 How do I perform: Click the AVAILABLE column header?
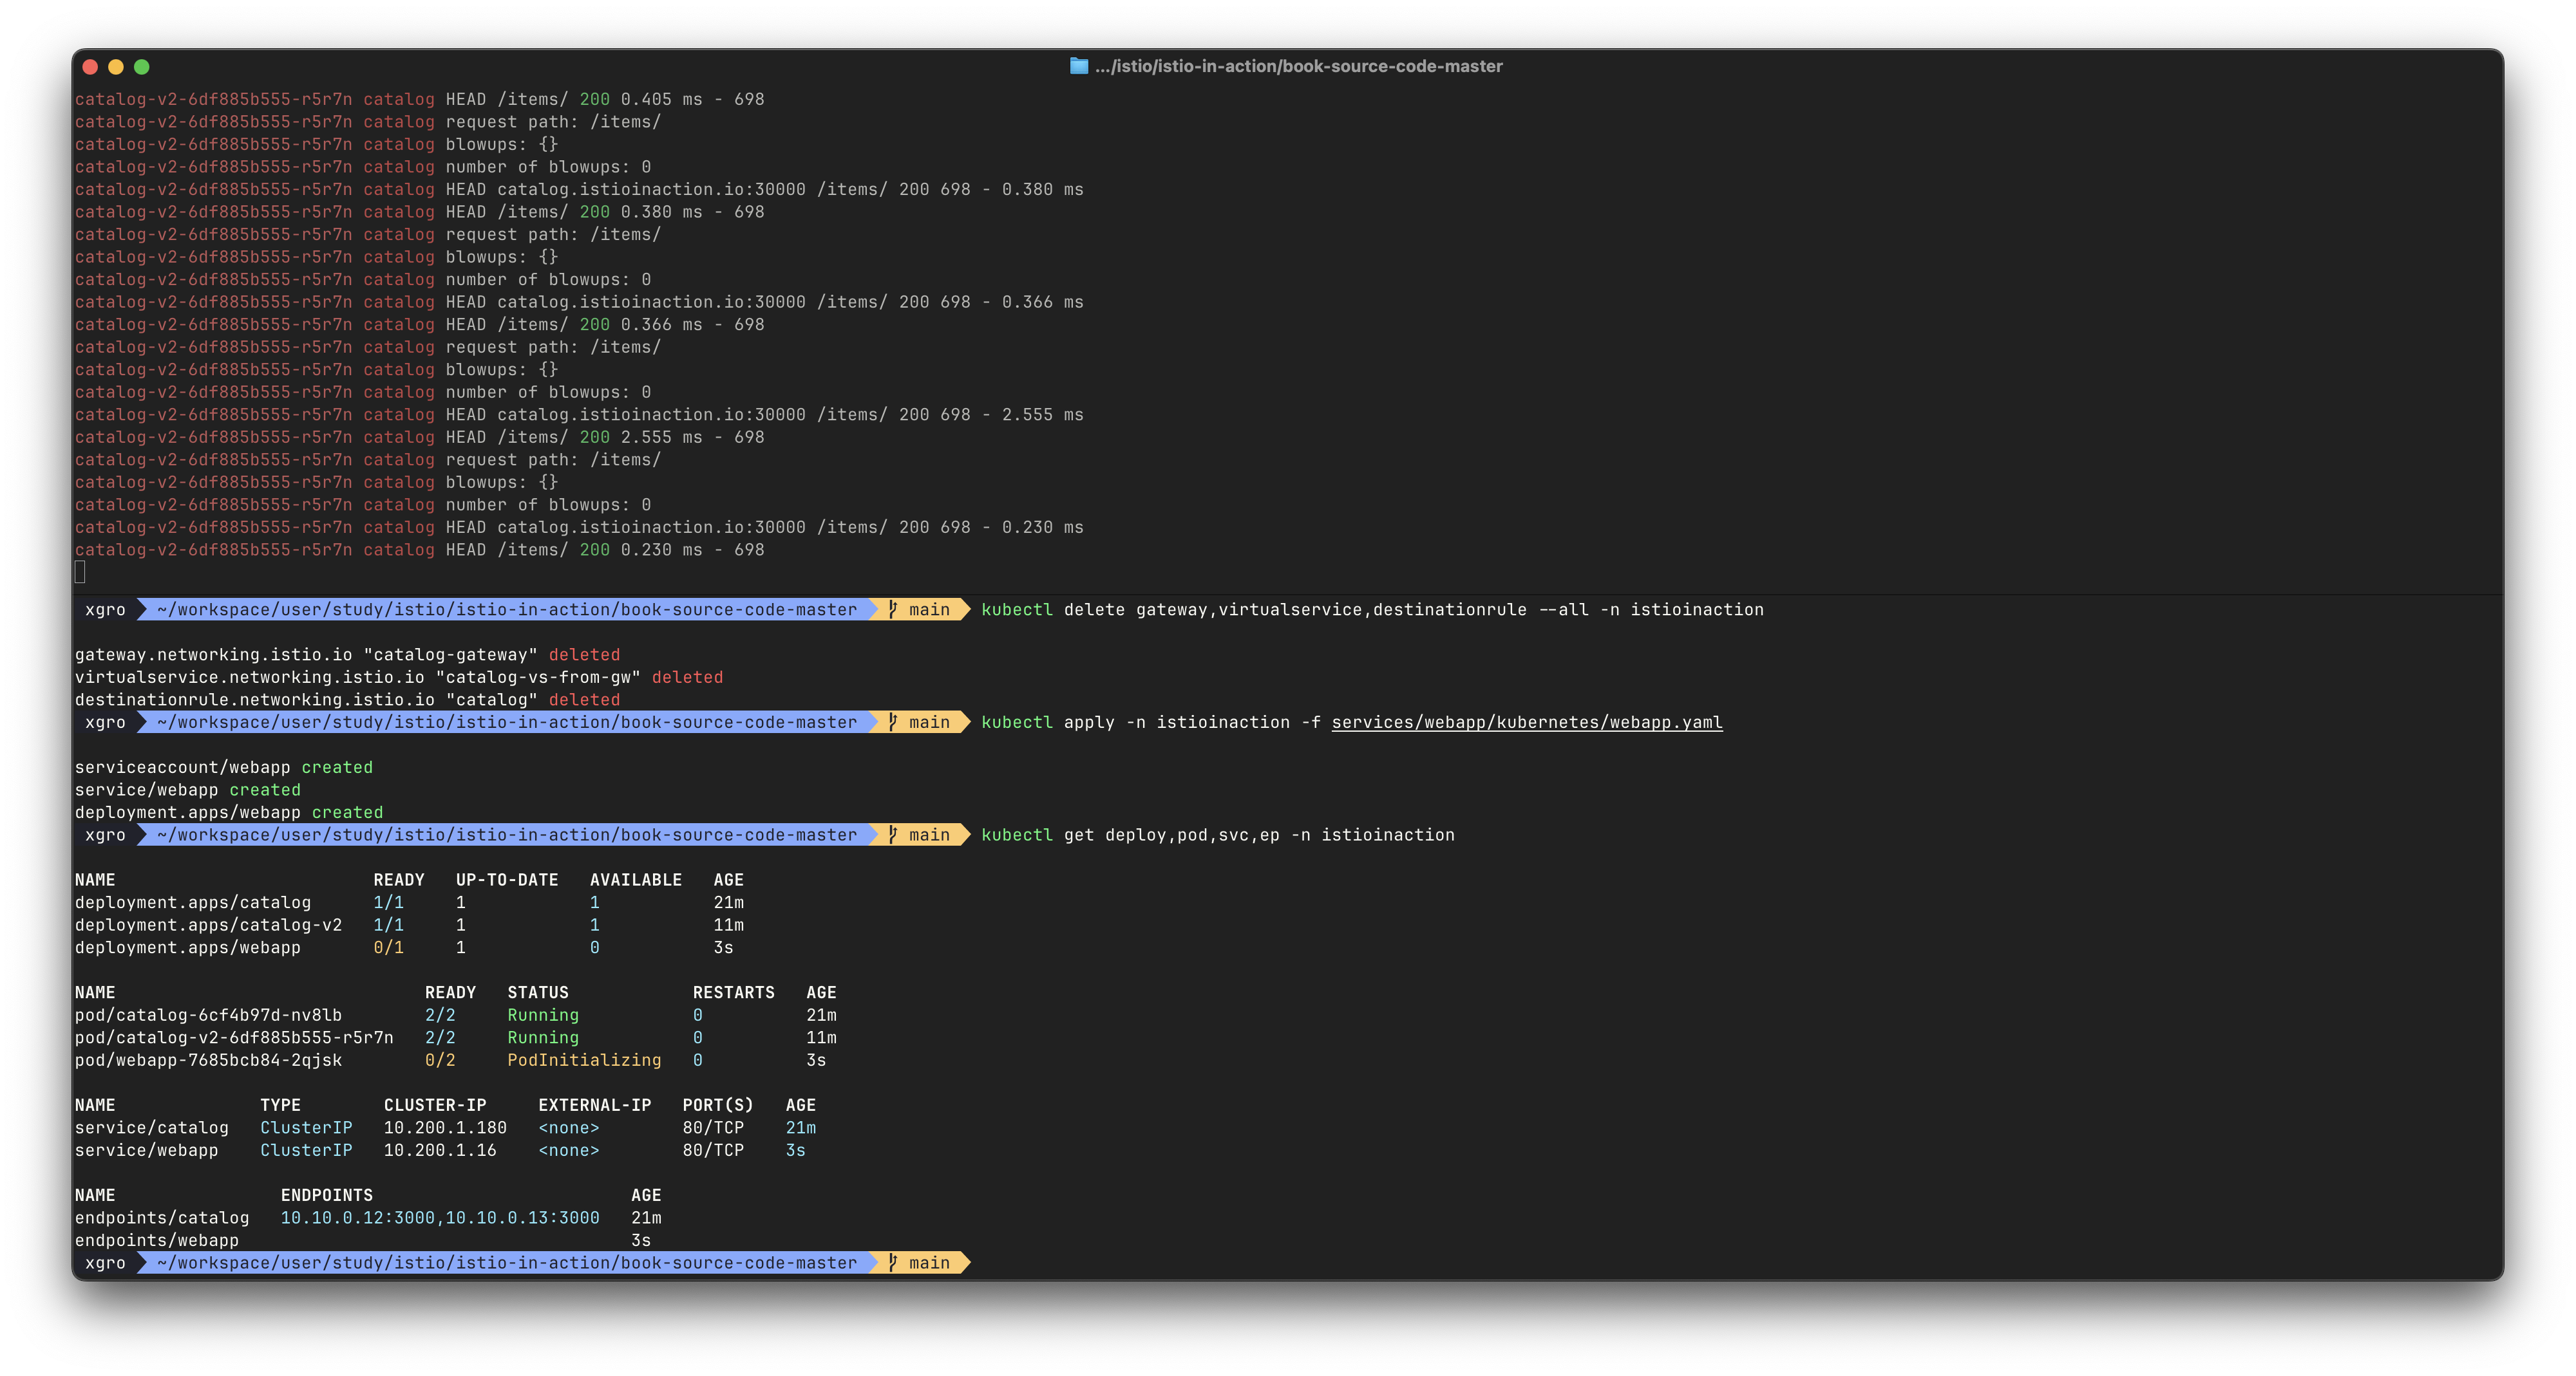click(636, 880)
